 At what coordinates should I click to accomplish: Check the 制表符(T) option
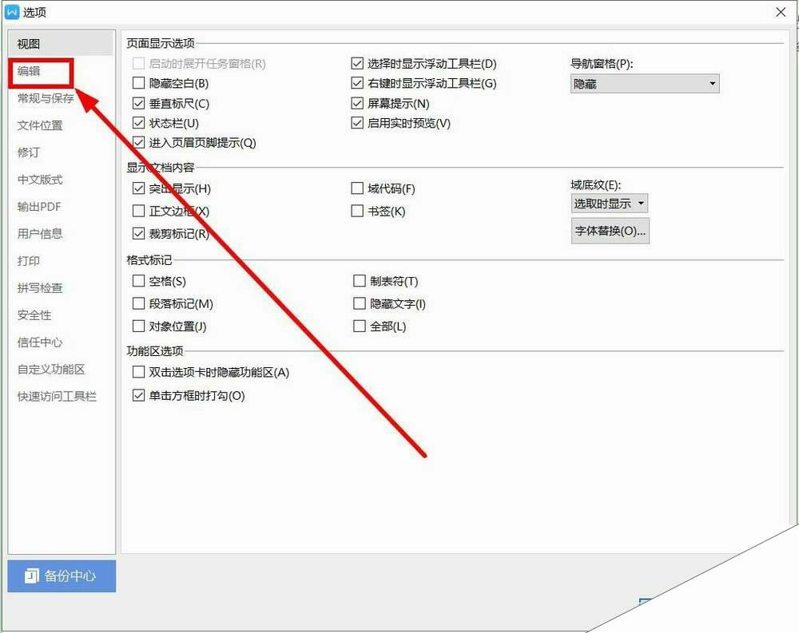(x=360, y=281)
